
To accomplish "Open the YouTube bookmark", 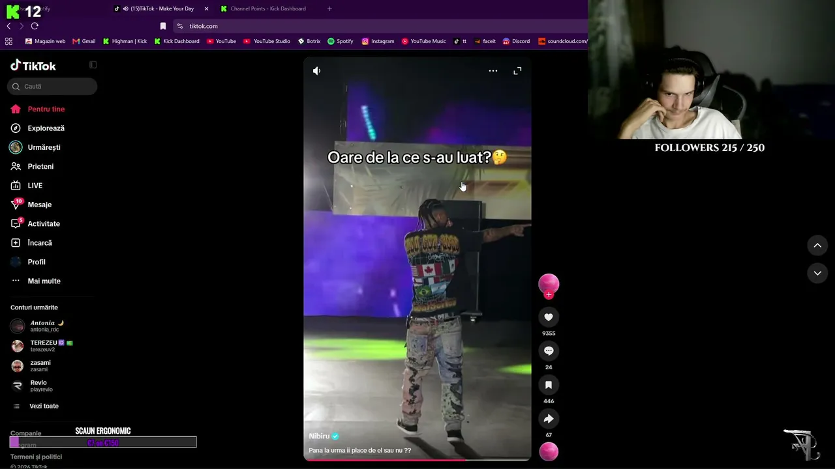I will (x=221, y=41).
